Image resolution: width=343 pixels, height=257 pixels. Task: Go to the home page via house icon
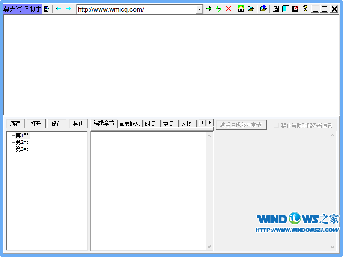[241, 9]
